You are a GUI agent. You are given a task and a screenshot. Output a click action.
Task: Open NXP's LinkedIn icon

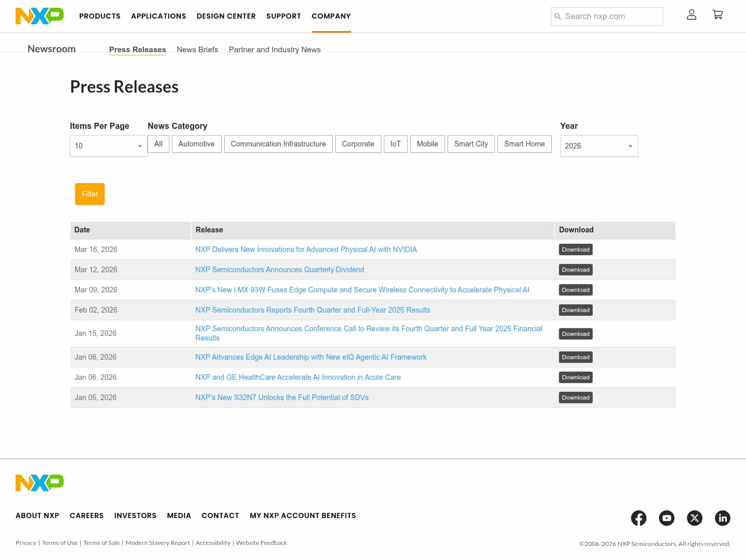(x=723, y=518)
